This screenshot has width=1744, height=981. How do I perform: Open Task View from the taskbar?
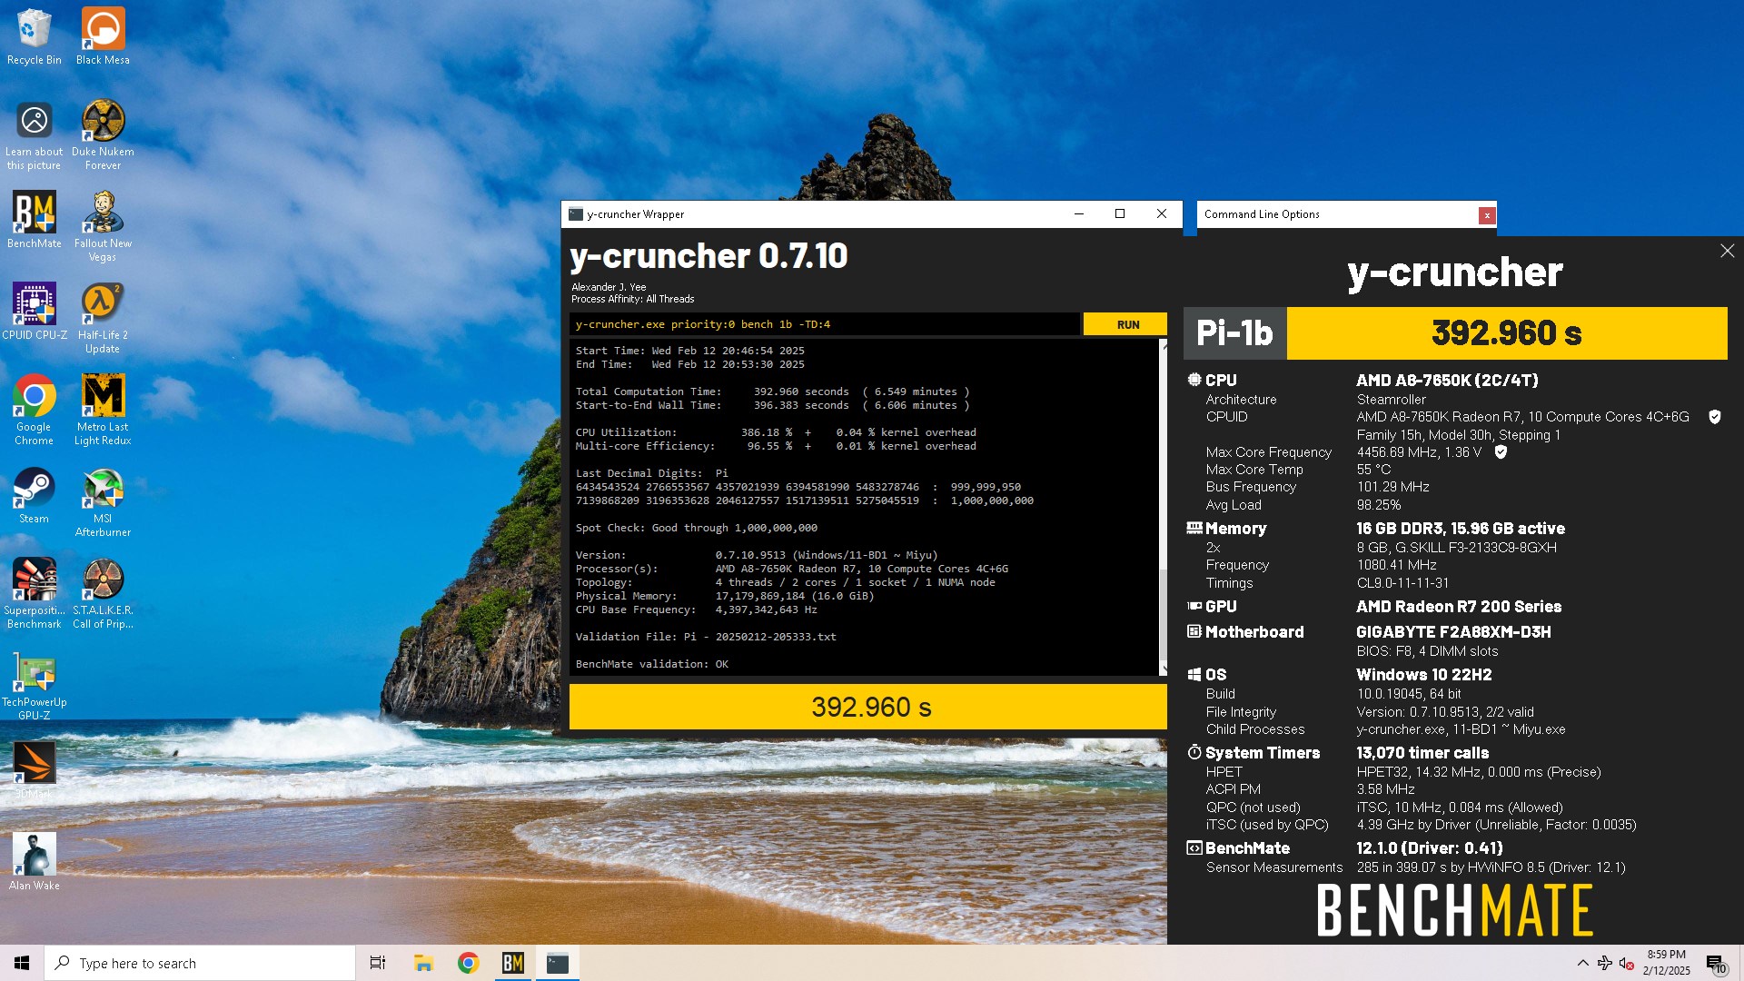point(378,963)
